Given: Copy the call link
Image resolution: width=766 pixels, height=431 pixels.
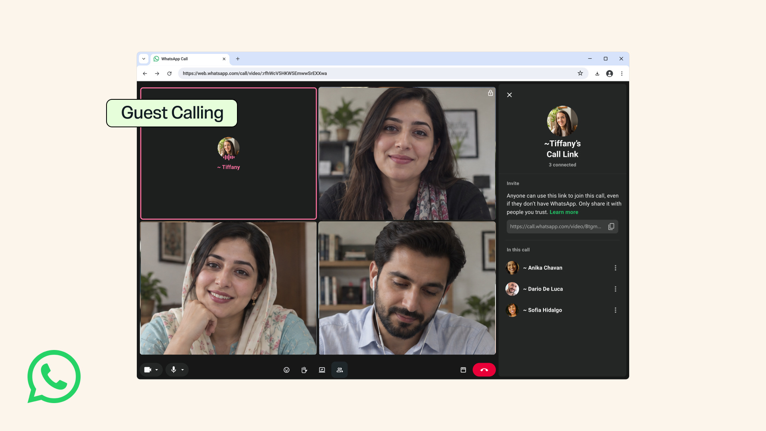Looking at the screenshot, I should 611,227.
